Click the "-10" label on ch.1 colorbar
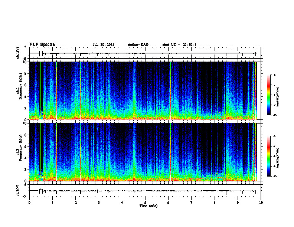 pos(274,115)
